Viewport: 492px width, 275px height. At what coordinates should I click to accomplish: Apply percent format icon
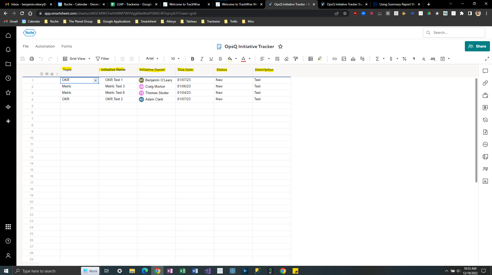click(404, 59)
